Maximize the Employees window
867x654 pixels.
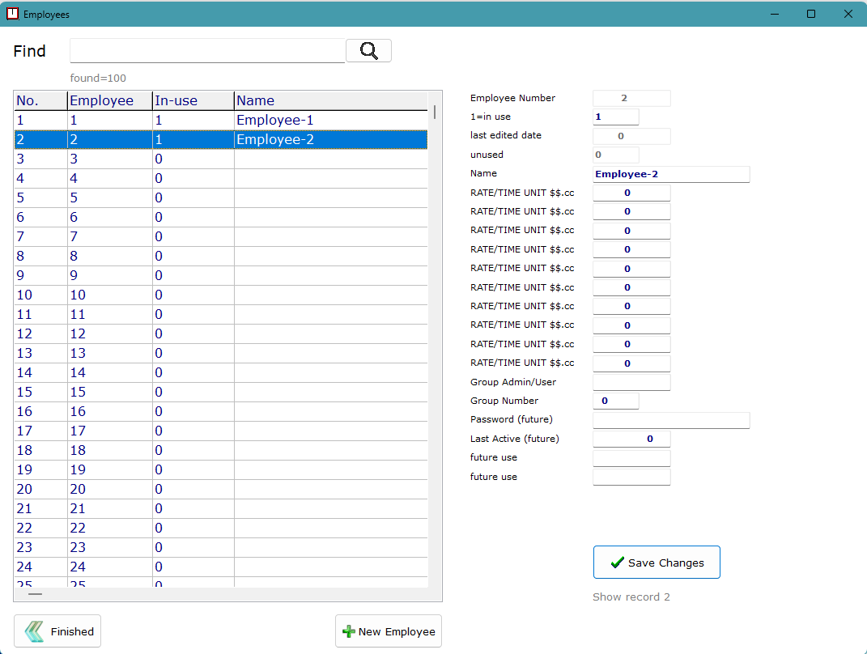pos(811,14)
